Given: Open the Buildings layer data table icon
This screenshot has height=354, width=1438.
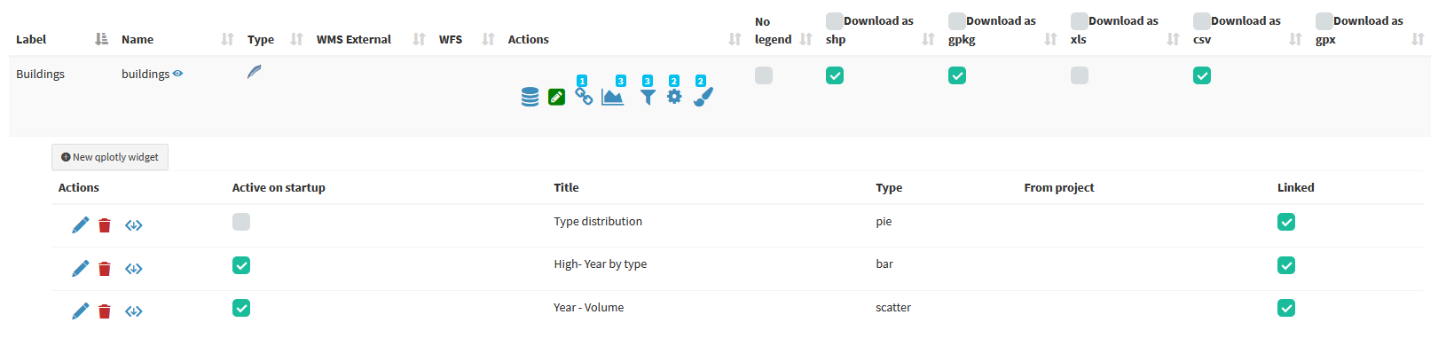Looking at the screenshot, I should point(530,98).
